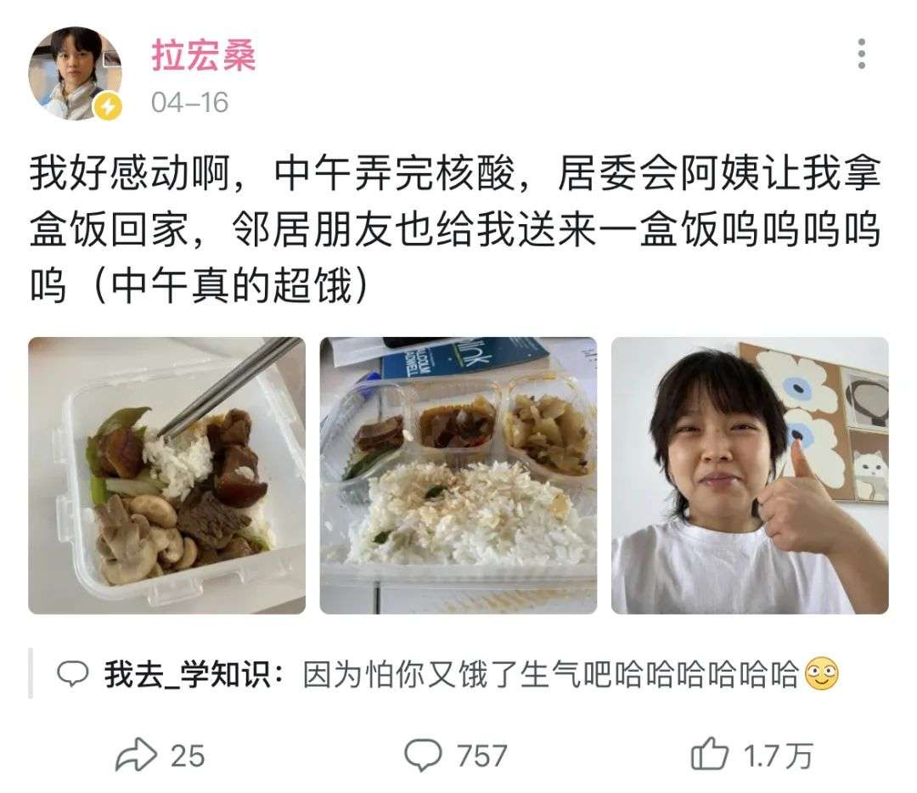917x793 pixels.
Task: Click the yellow lightning badge on the avatar
Action: pyautogui.click(x=109, y=107)
